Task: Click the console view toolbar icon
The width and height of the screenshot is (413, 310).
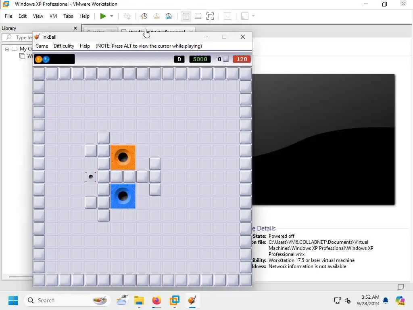Action: coord(227,16)
